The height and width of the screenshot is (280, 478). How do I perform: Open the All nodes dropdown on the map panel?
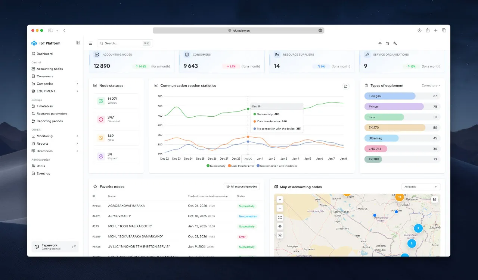(421, 187)
